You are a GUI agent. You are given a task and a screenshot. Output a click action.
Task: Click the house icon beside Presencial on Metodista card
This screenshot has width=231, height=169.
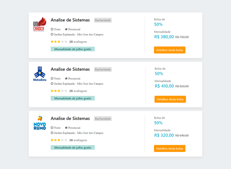click(66, 78)
